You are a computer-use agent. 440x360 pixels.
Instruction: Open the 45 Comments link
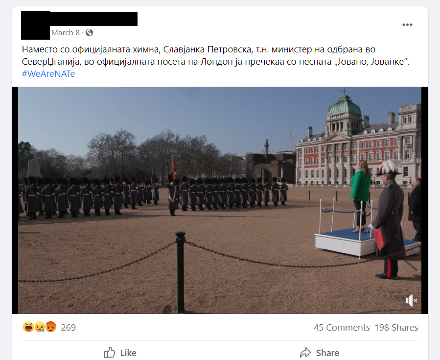342,327
